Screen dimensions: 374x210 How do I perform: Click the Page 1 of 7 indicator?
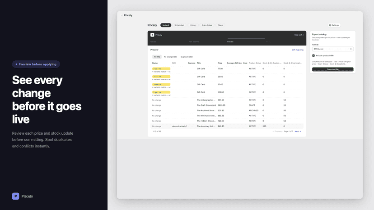click(x=288, y=132)
